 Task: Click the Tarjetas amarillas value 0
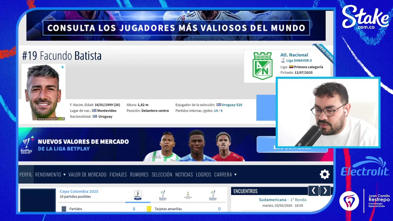(219, 209)
